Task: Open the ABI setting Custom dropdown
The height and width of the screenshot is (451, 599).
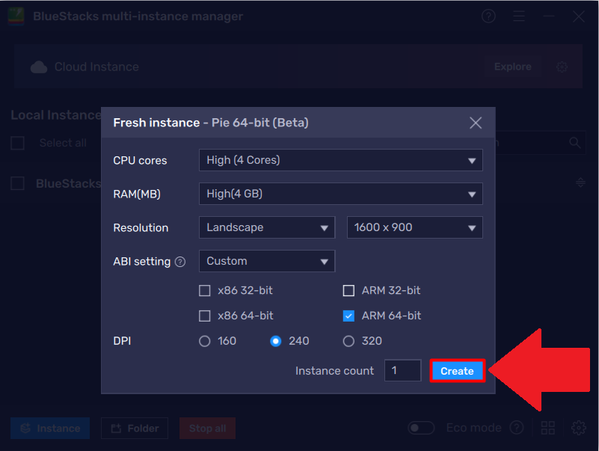Action: pyautogui.click(x=267, y=261)
